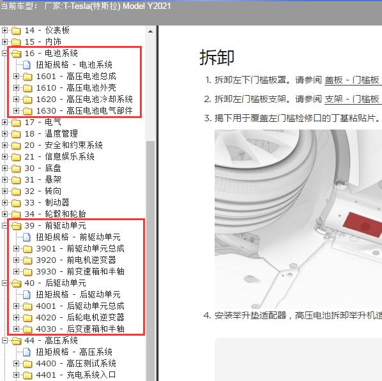Click folder icon for 31 - 悬架
The height and width of the screenshot is (381, 382).
16,180
